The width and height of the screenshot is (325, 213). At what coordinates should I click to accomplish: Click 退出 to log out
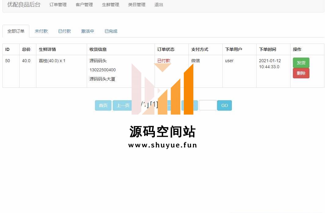(159, 5)
